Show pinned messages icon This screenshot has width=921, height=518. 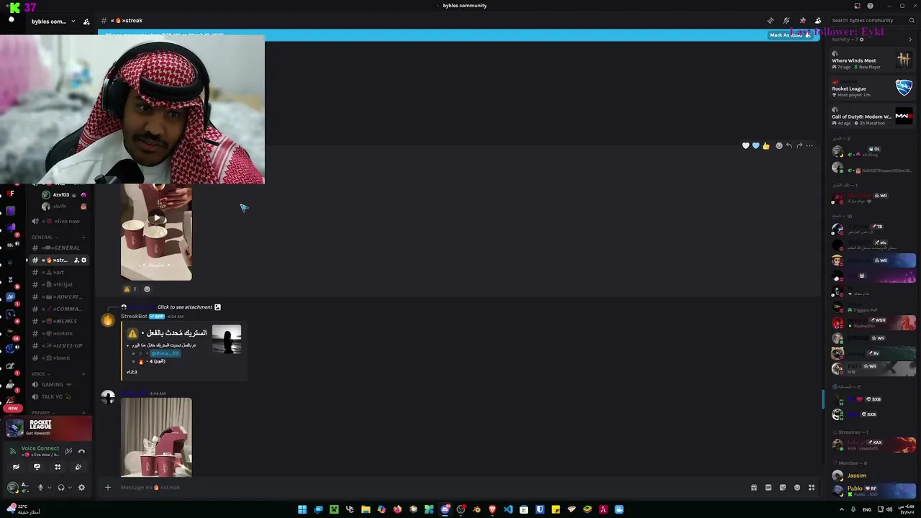point(802,20)
